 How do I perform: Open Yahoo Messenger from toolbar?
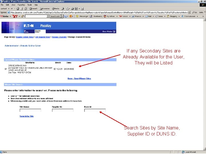coord(82,16)
